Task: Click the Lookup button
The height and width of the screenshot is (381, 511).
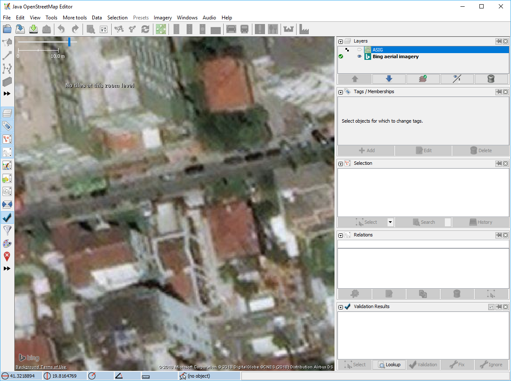Action: pos(389,365)
